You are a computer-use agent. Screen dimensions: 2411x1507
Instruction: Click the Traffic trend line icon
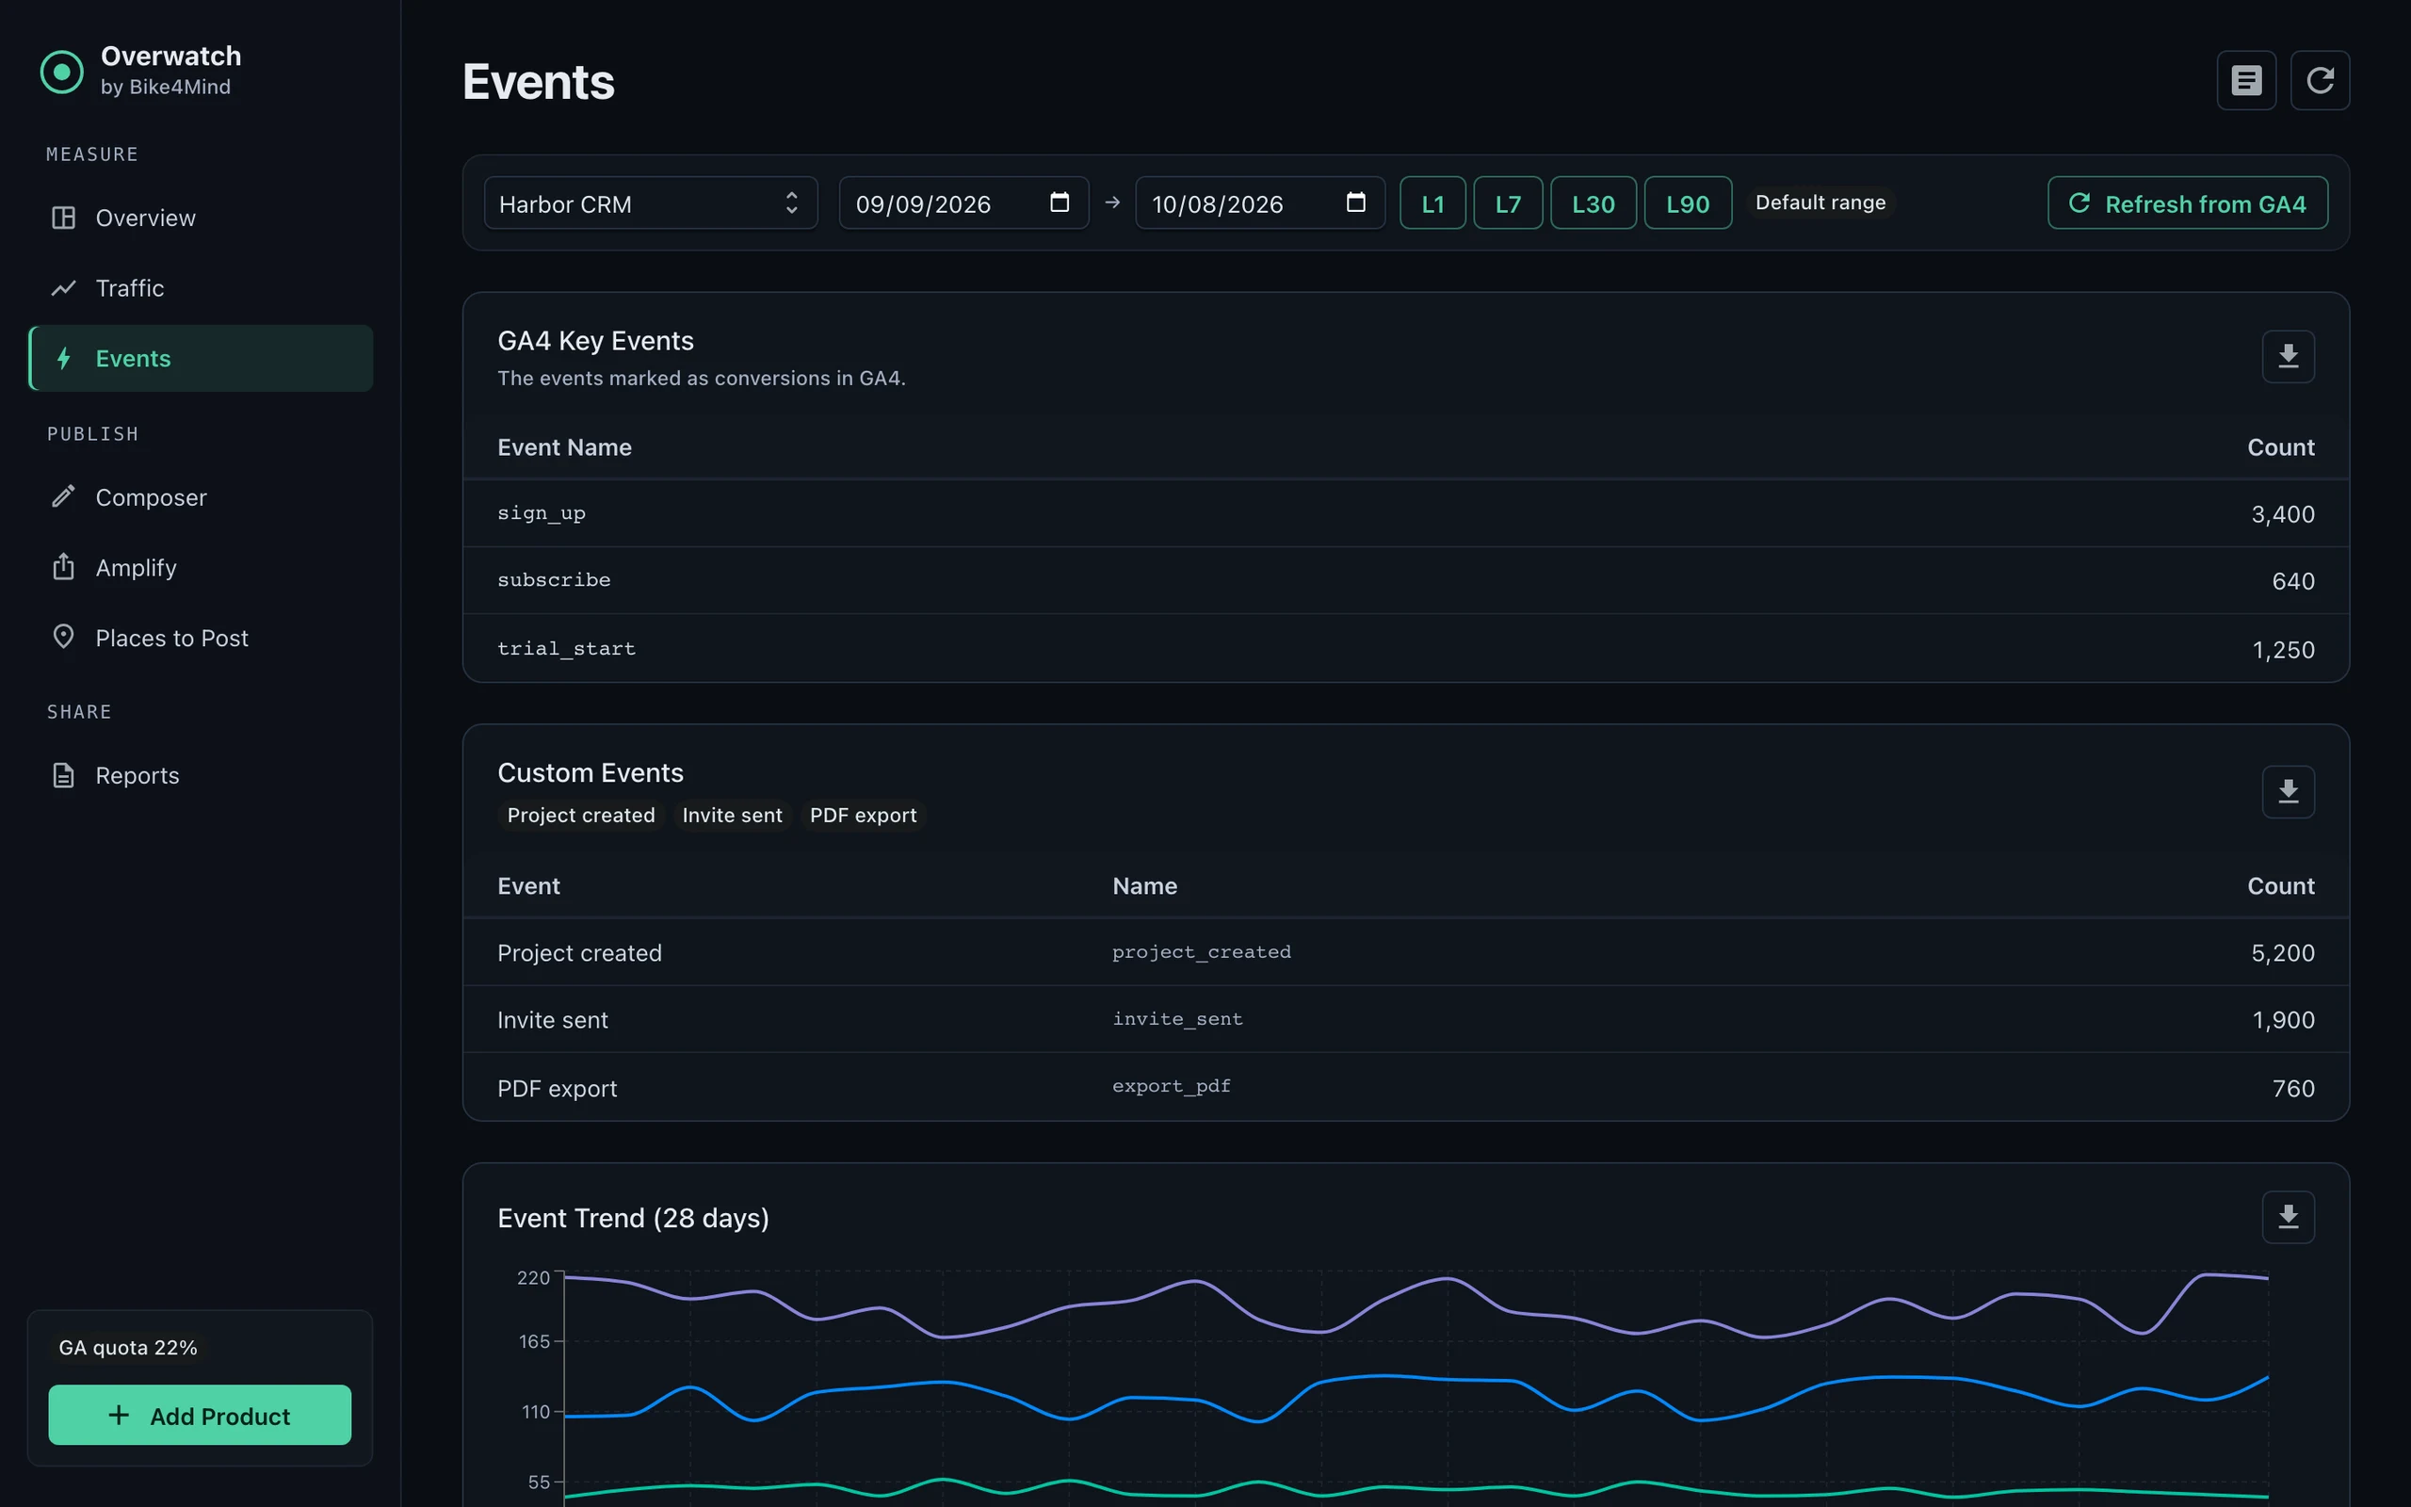(64, 288)
